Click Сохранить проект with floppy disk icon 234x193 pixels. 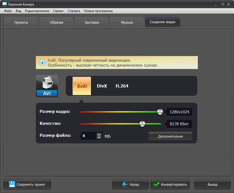click(x=27, y=184)
